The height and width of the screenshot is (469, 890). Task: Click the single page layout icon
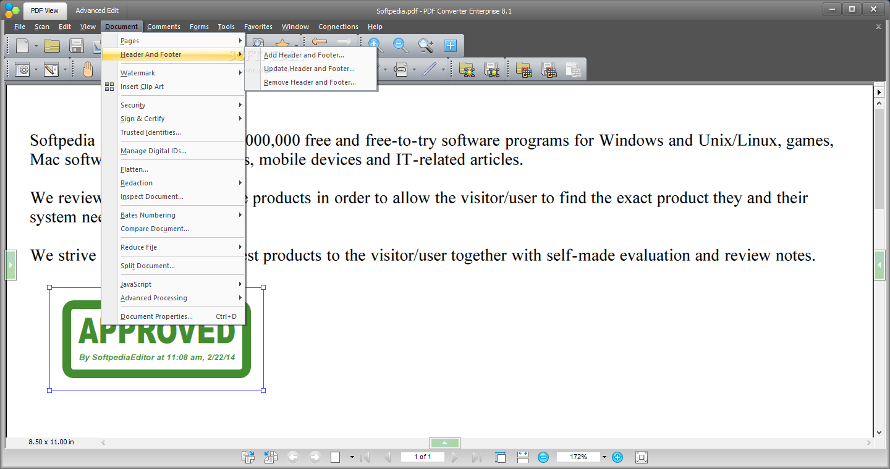[336, 457]
